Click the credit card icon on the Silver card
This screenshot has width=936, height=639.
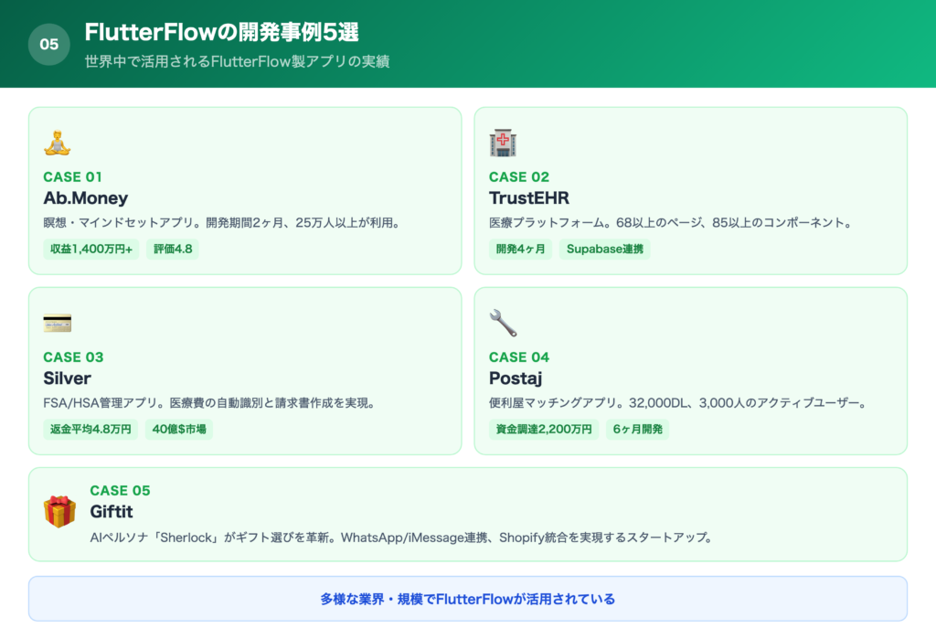click(57, 323)
